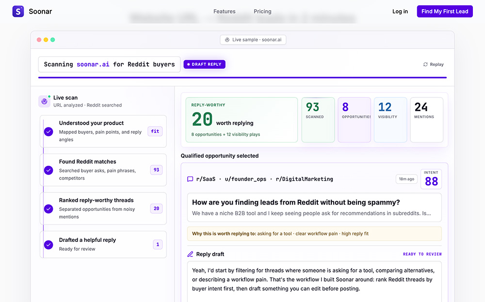485x302 pixels.
Task: Click the checkmark for Drafted a helpful reply
Action: point(48,245)
